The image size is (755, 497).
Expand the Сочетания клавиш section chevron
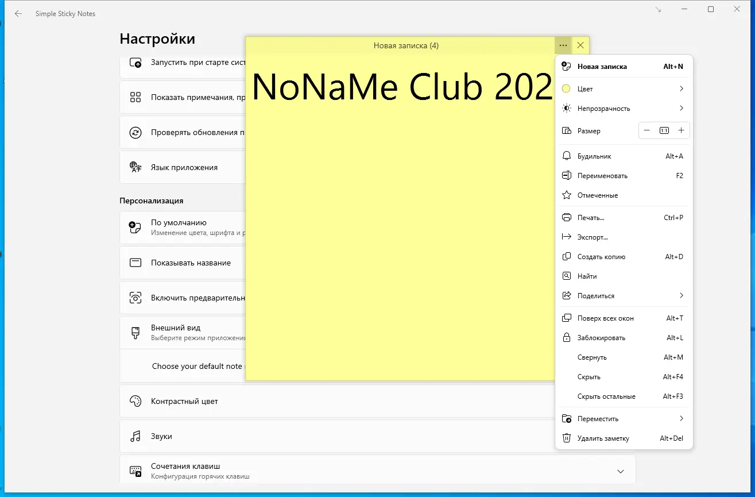[x=621, y=471]
